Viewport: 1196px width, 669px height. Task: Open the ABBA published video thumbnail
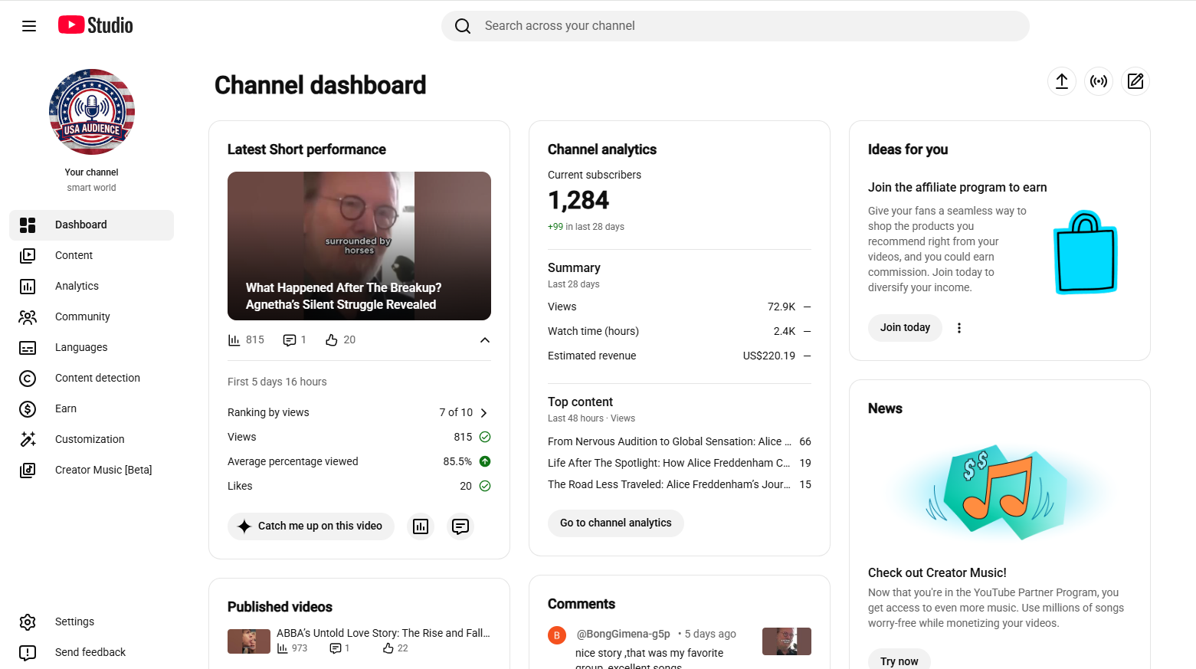[249, 641]
